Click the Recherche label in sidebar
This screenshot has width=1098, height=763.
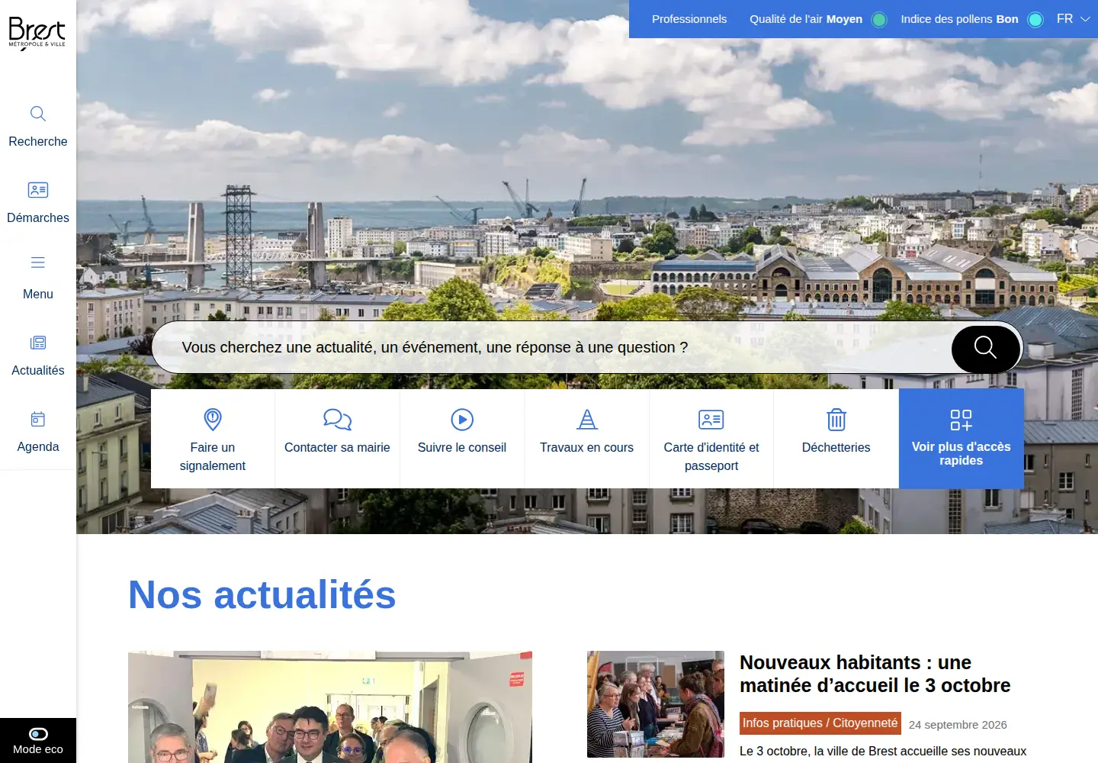tap(38, 141)
